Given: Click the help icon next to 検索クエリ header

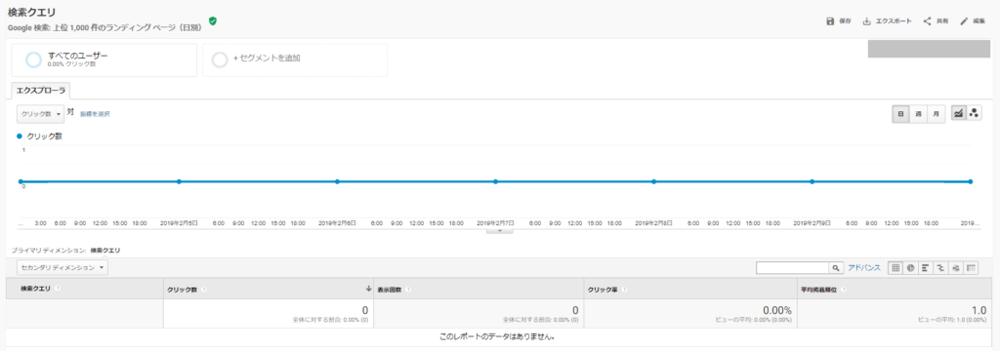Looking at the screenshot, I should [x=58, y=289].
